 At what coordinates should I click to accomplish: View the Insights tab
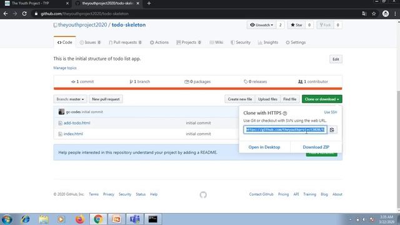click(268, 42)
